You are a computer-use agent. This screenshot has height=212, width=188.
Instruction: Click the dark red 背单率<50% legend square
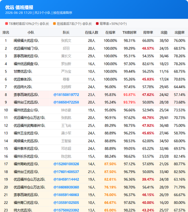tap(97, 24)
